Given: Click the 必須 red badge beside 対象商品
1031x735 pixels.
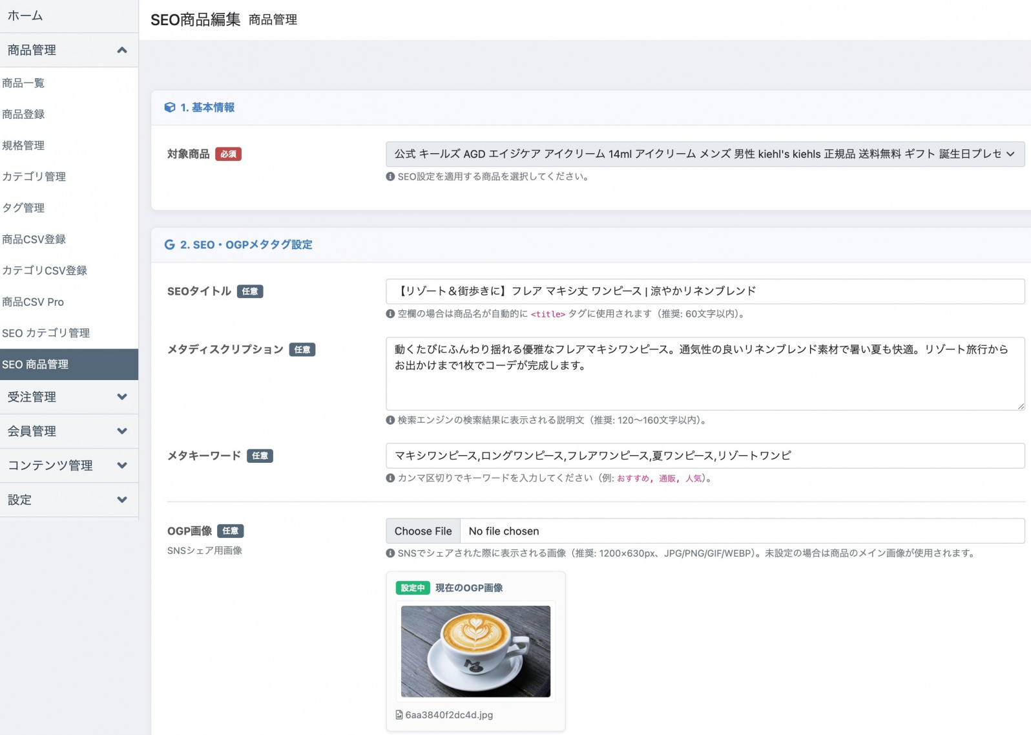Looking at the screenshot, I should click(x=228, y=154).
